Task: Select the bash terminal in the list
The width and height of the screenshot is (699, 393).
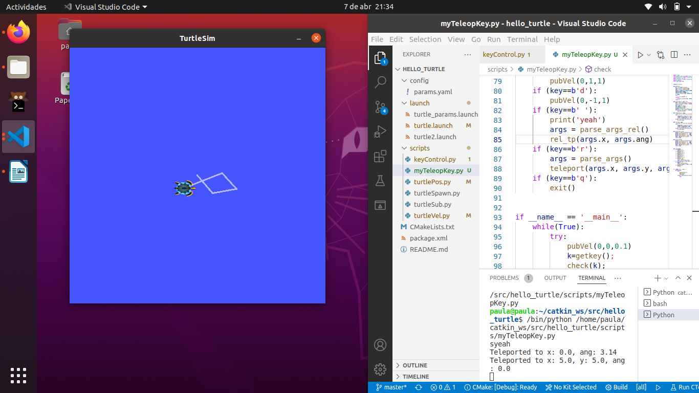Action: point(668,303)
